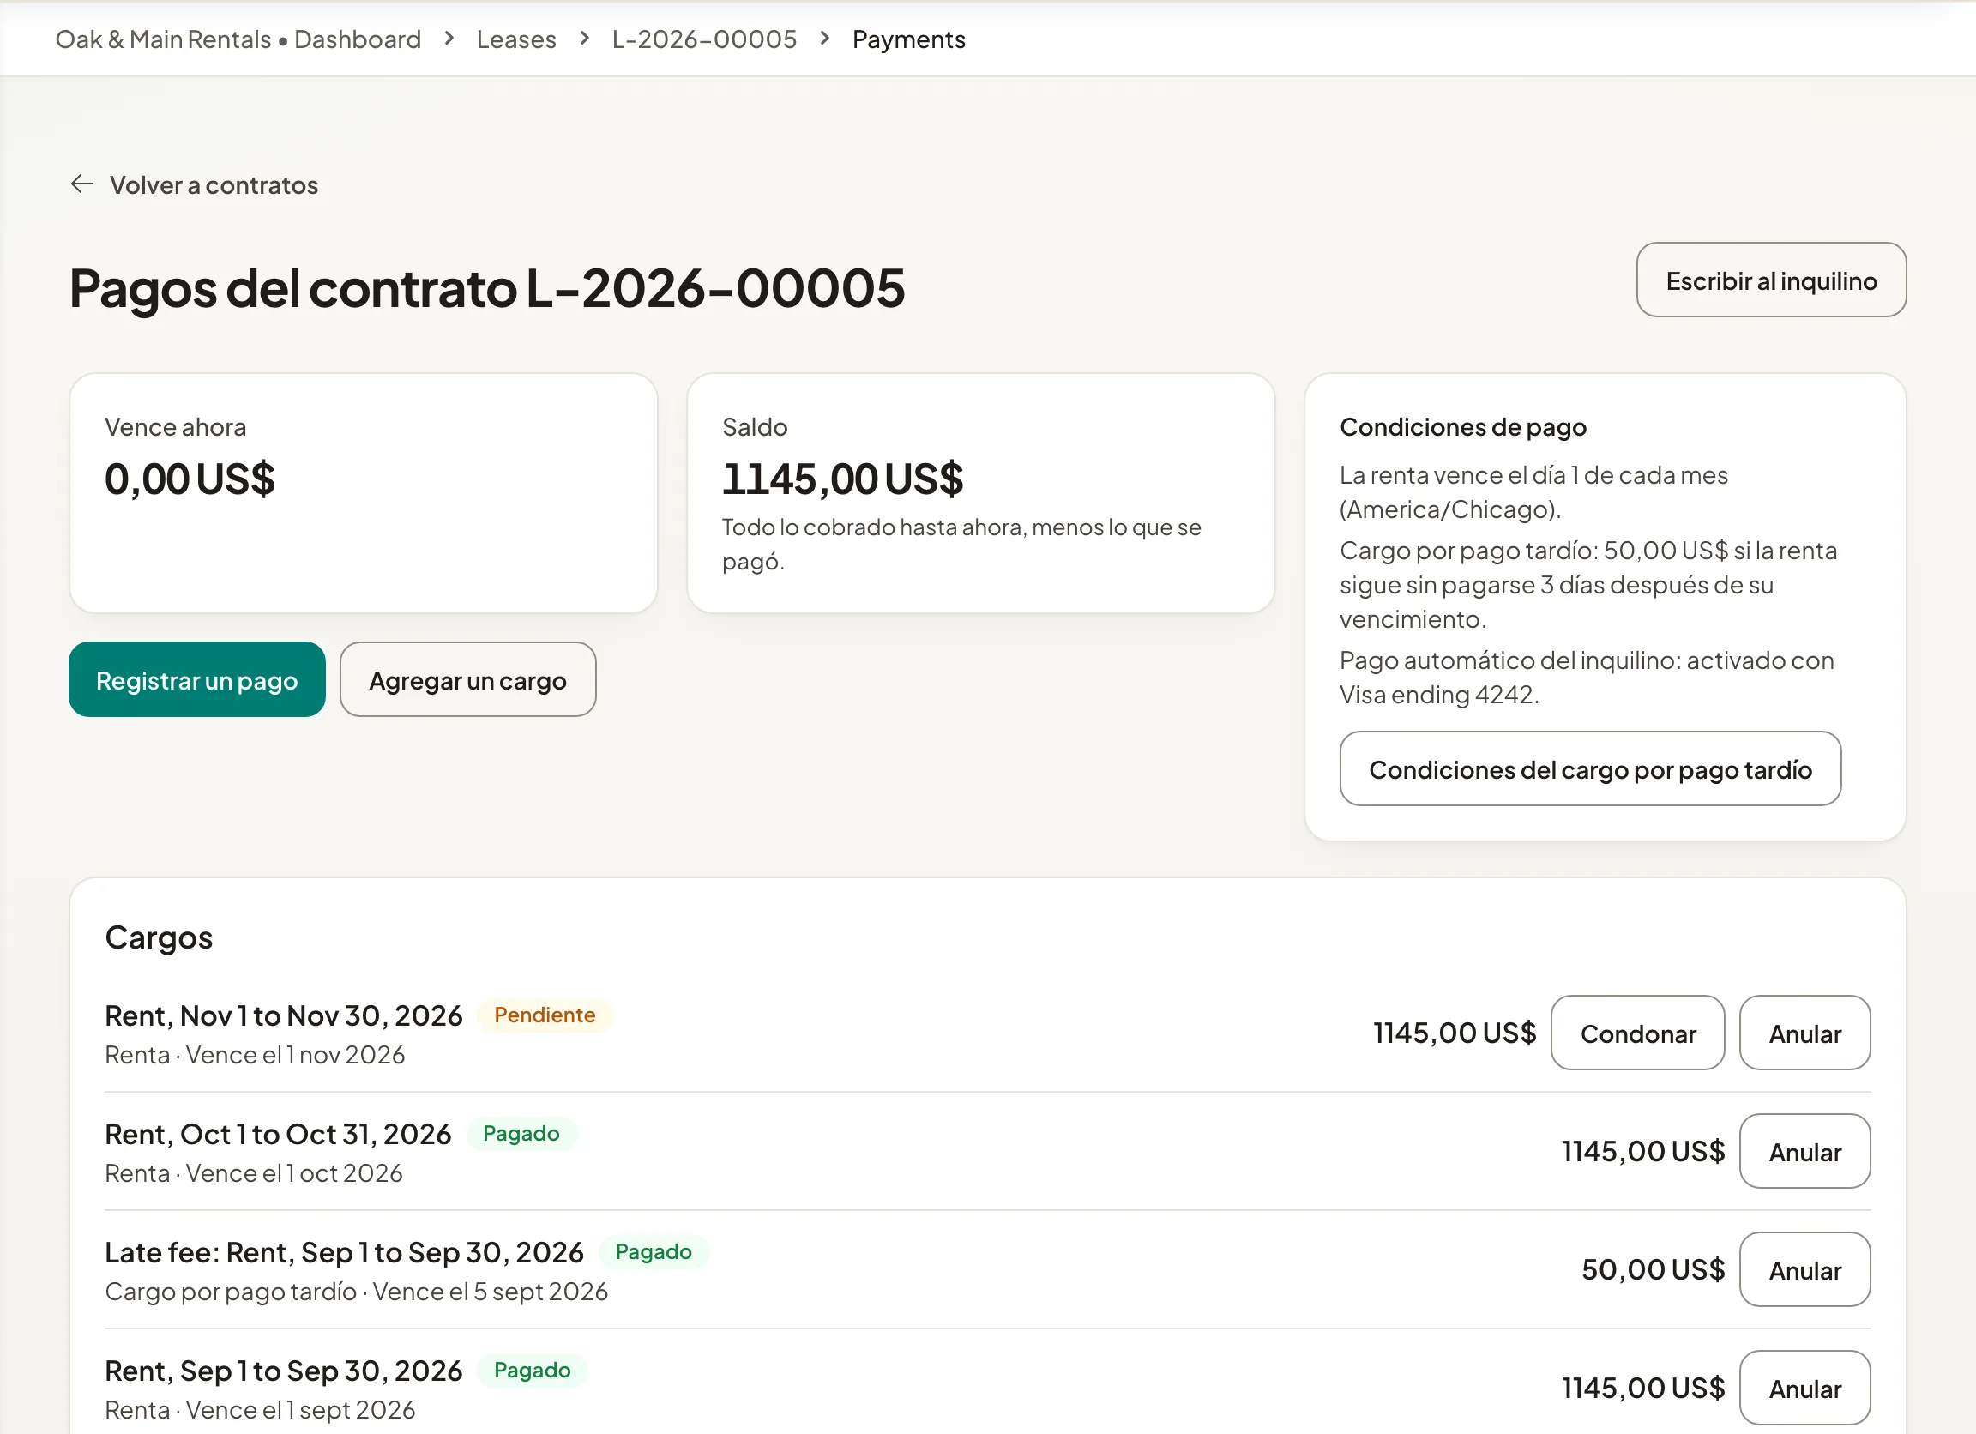Open the Leases breadcrumb

[515, 39]
